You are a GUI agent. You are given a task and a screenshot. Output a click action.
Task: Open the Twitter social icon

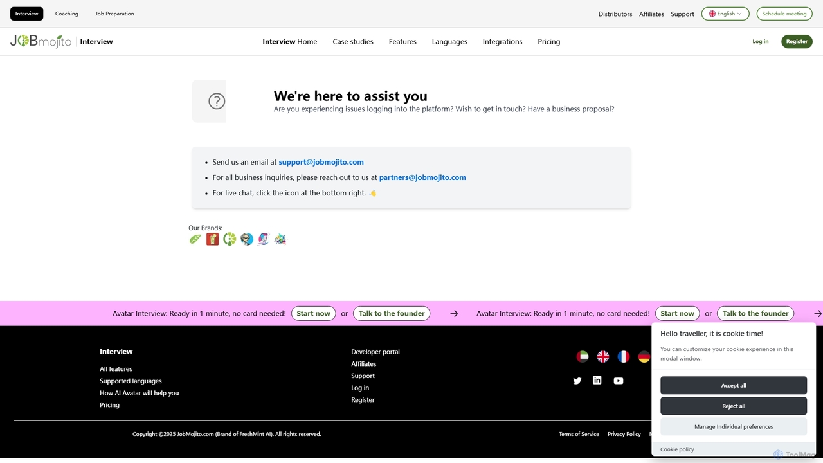pyautogui.click(x=577, y=381)
